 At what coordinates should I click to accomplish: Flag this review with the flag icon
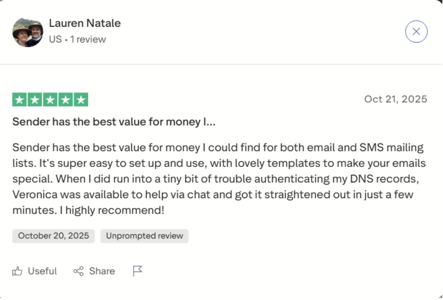click(138, 271)
